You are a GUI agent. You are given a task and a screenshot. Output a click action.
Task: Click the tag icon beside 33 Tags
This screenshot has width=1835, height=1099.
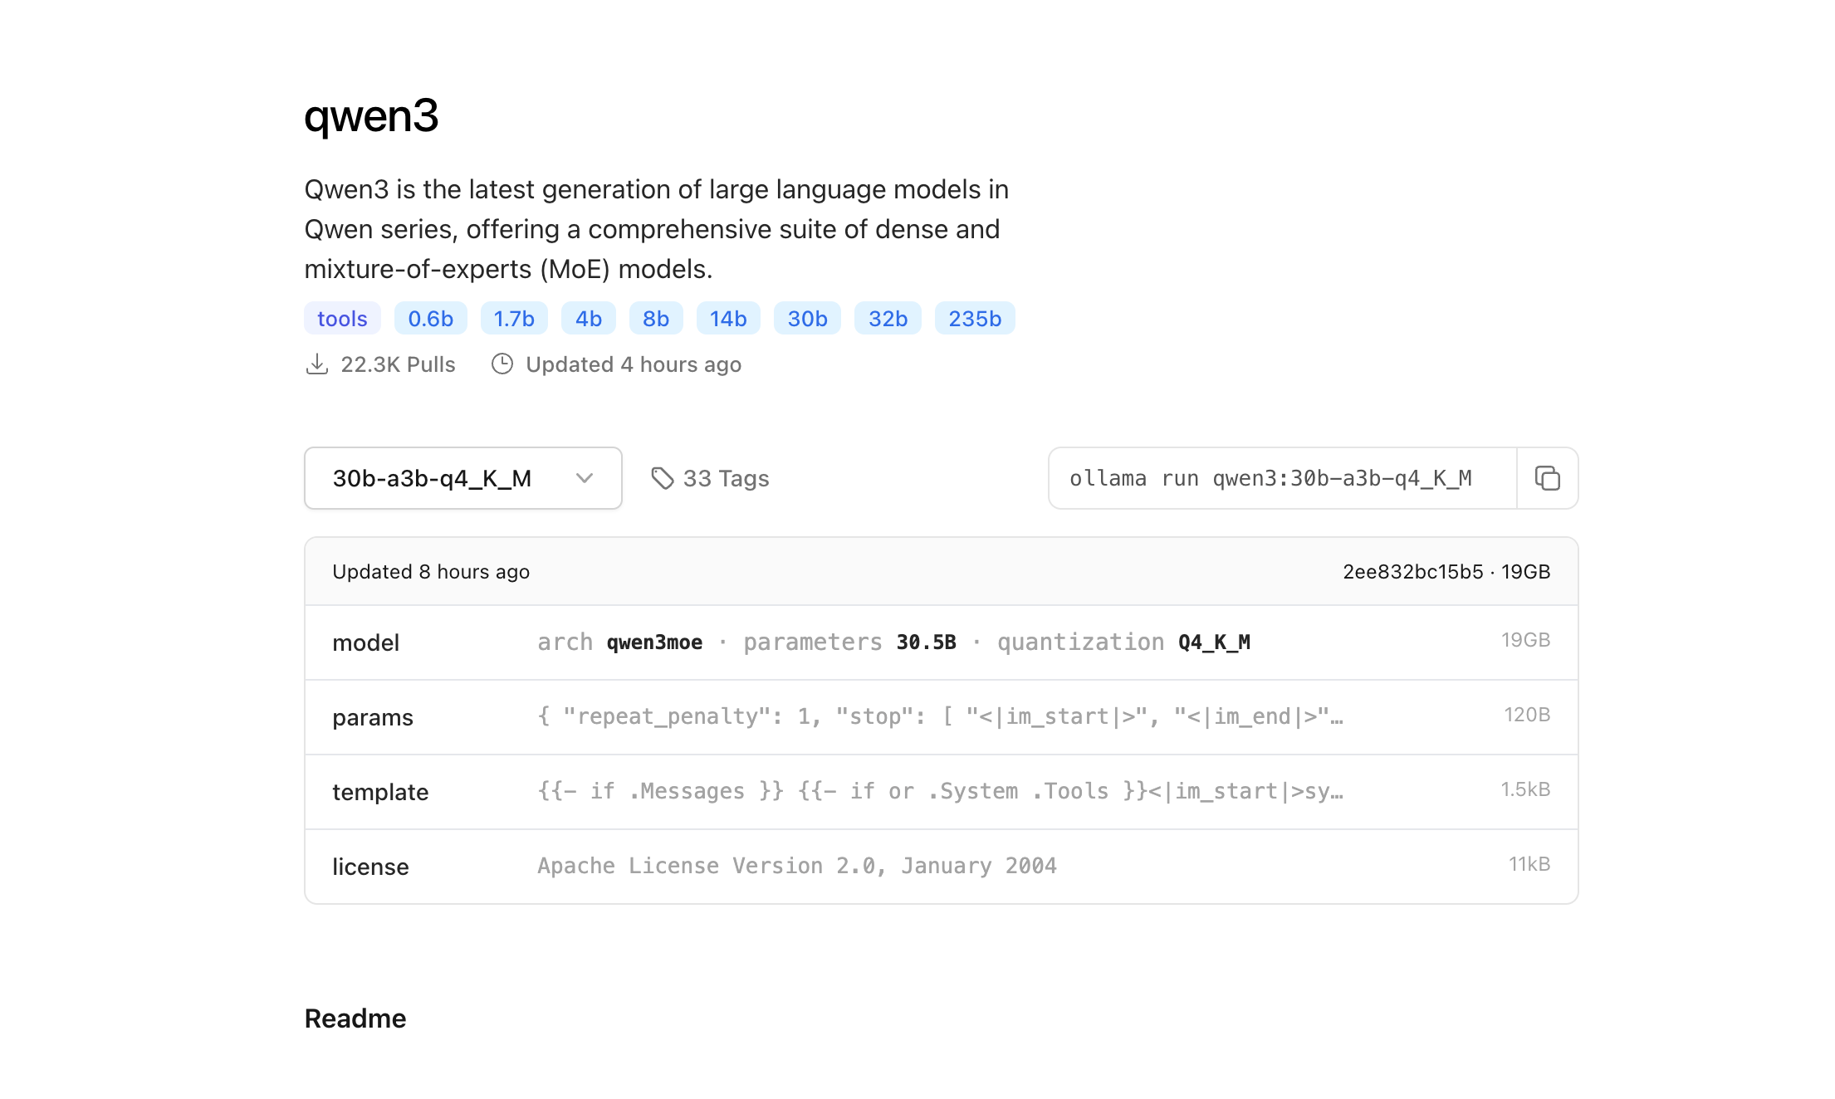[x=662, y=478]
